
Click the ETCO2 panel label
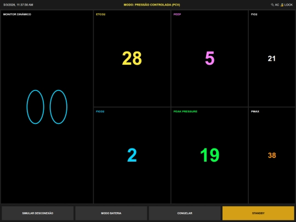(101, 14)
